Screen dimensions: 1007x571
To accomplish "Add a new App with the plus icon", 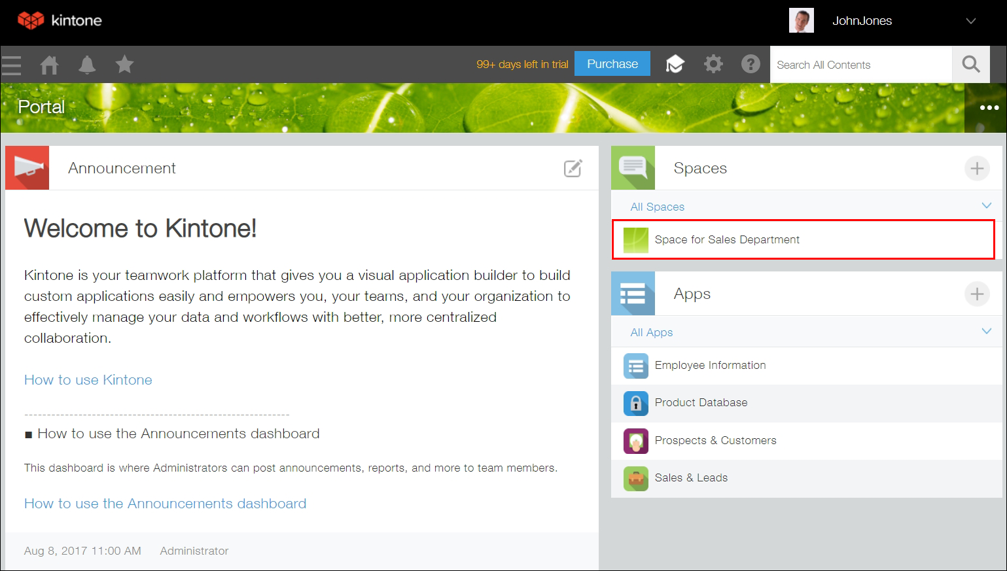I will point(977,294).
